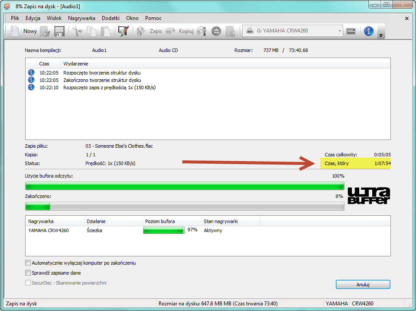Toggle SecurDisc surface scan checkbox
Viewport: 416px width, 311px height.
pos(28,283)
